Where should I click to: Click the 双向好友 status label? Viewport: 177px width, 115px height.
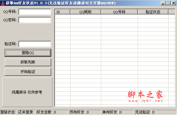click(x=77, y=112)
